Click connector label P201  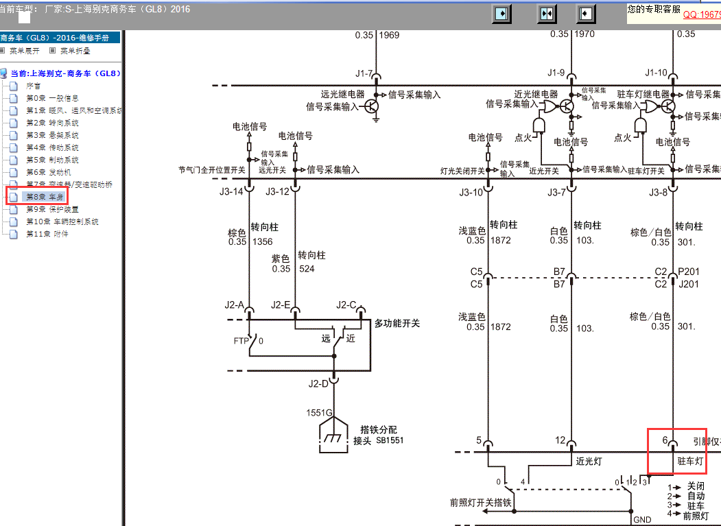click(x=689, y=272)
